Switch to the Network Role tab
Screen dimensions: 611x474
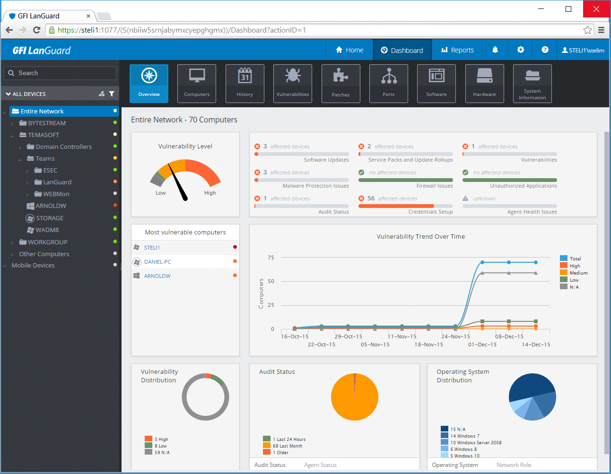tap(514, 465)
